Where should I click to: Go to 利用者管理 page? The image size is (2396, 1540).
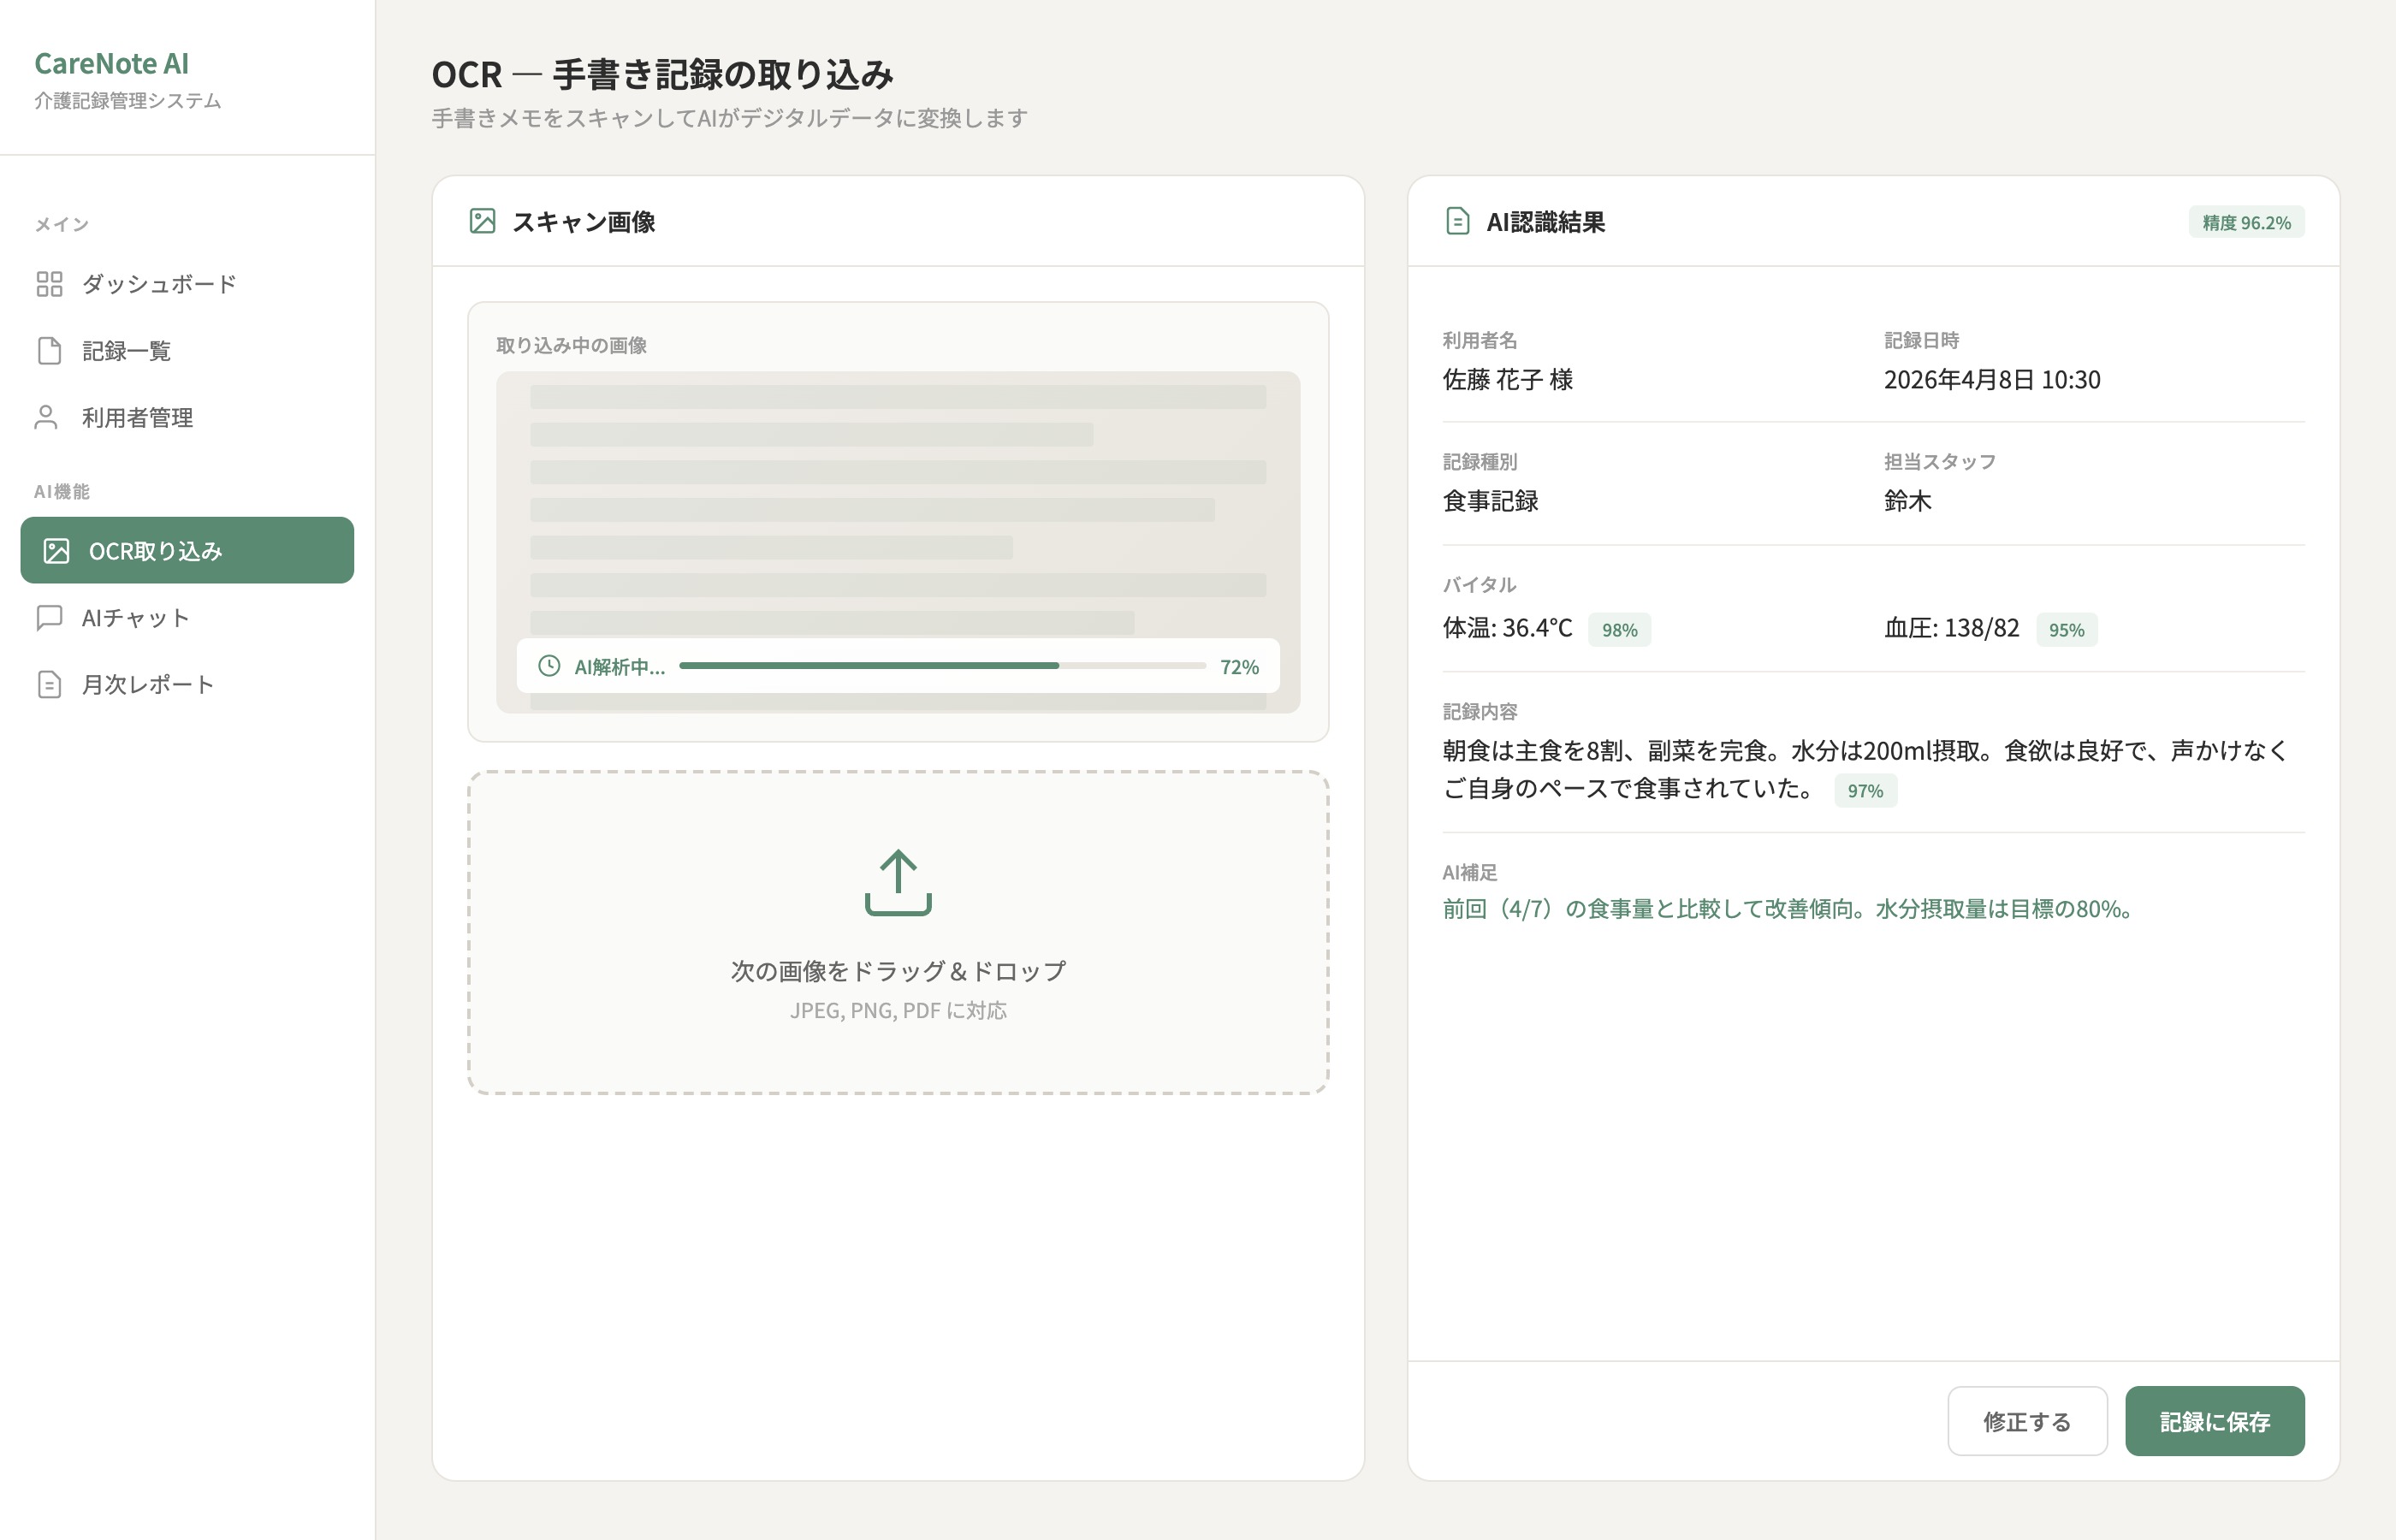187,417
